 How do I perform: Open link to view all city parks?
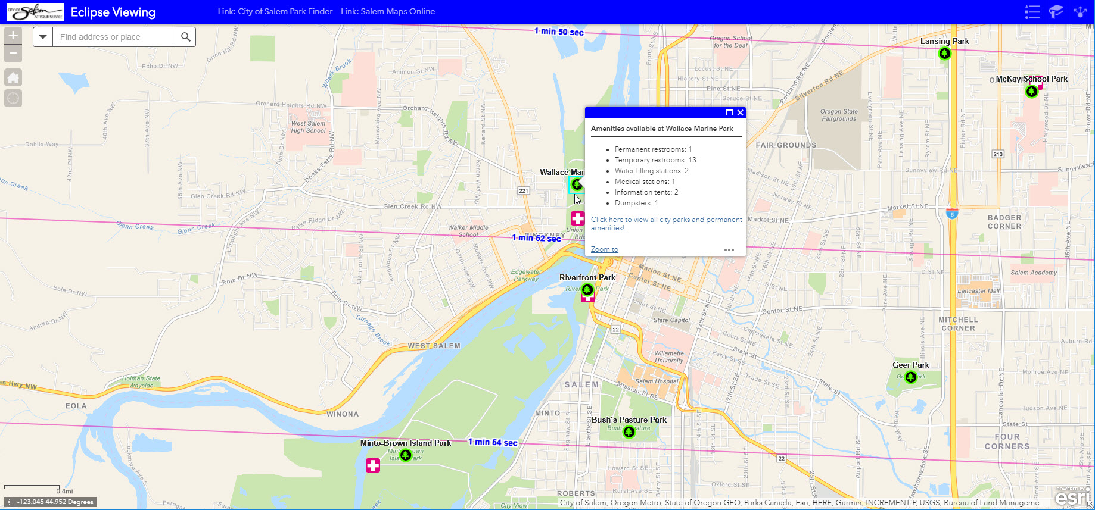(667, 224)
